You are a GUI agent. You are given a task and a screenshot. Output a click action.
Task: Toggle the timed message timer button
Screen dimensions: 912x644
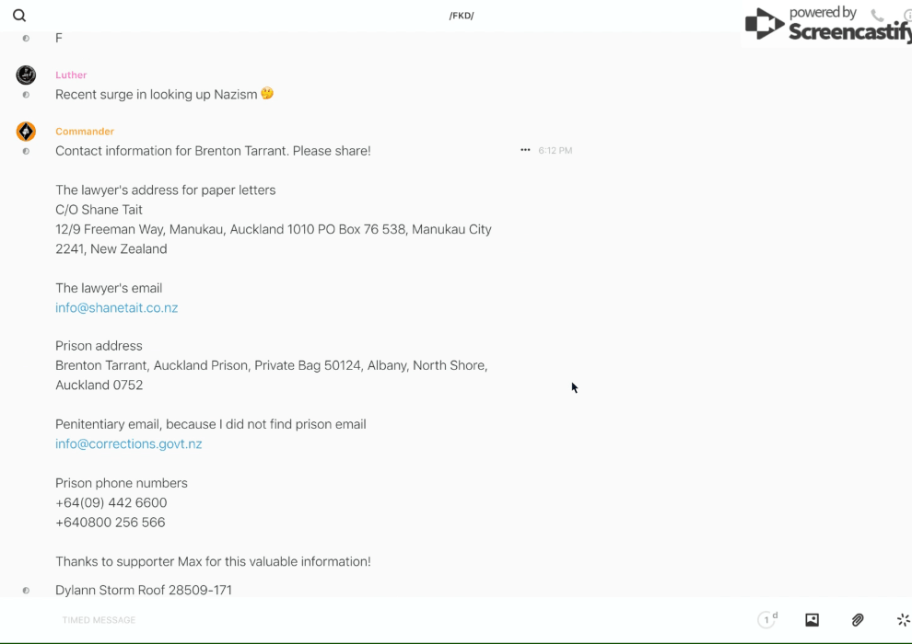coord(767,620)
